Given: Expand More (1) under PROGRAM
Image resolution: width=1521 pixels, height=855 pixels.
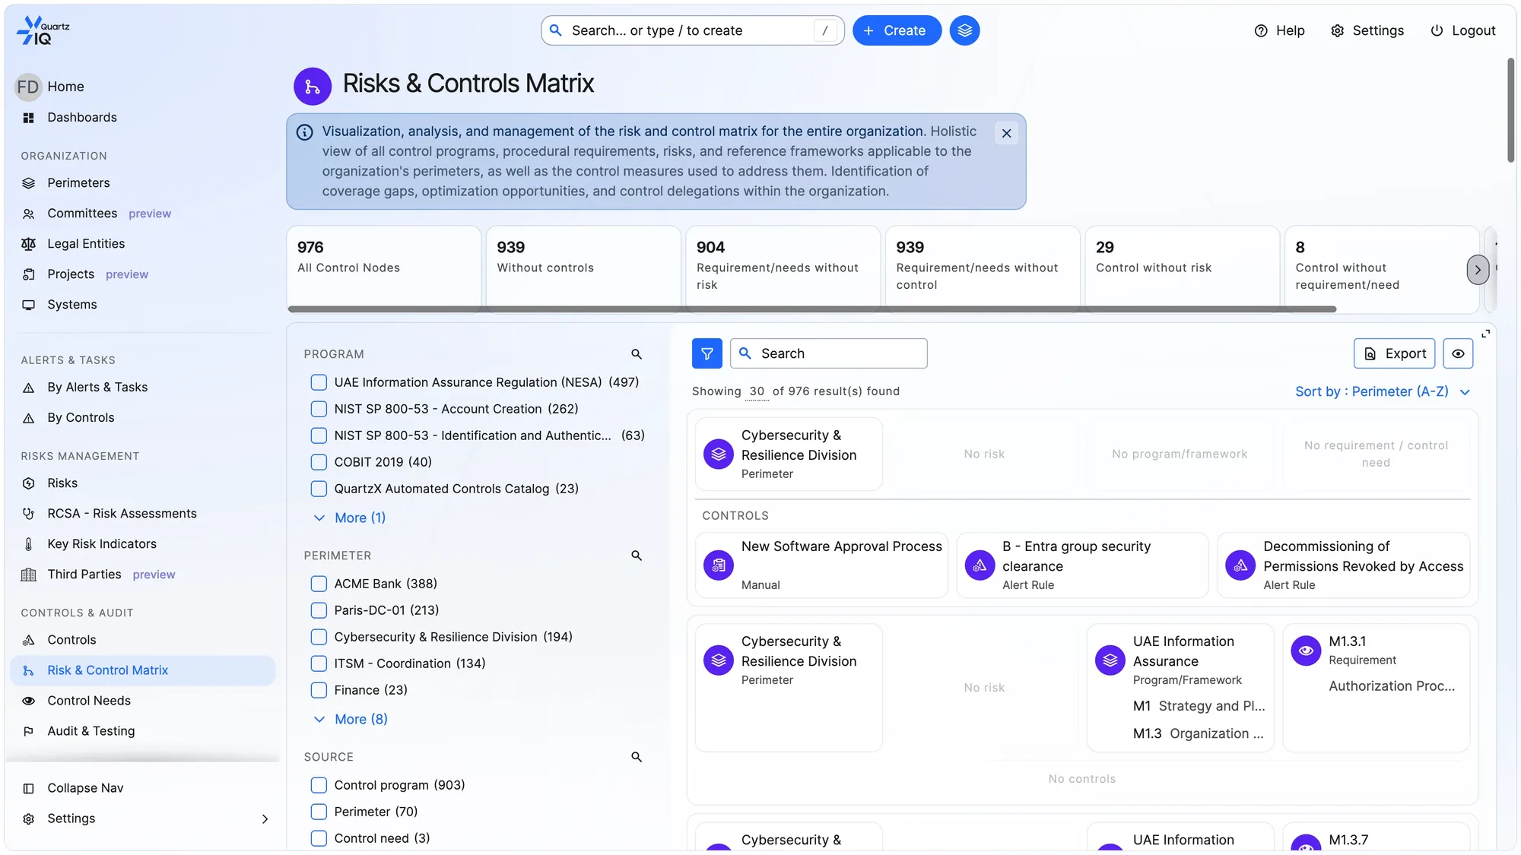Looking at the screenshot, I should click(x=350, y=518).
